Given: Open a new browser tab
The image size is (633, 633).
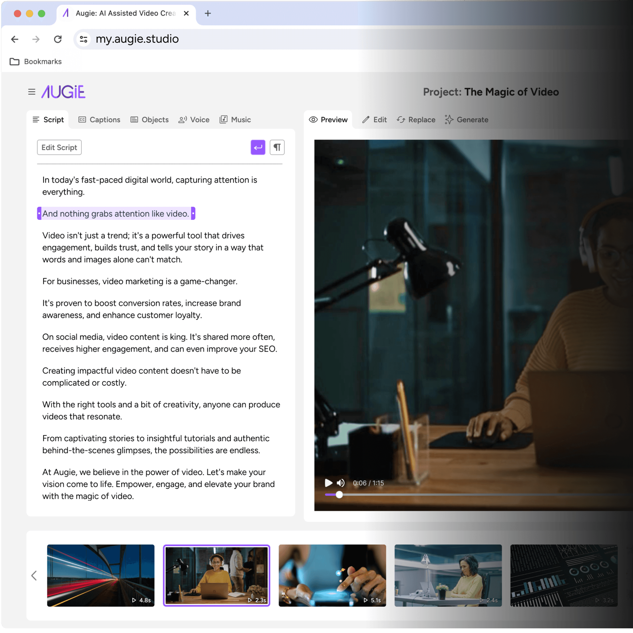Looking at the screenshot, I should click(x=208, y=13).
